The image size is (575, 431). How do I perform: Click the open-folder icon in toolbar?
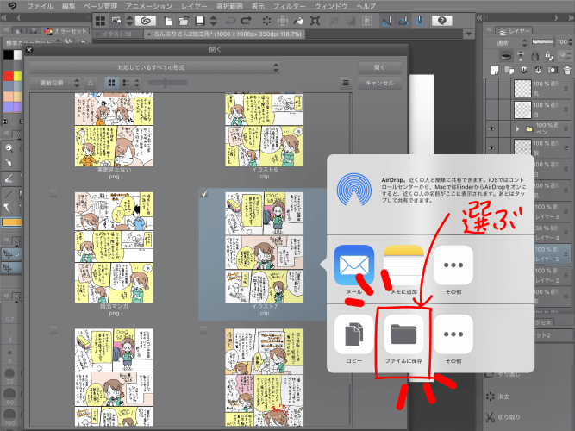184,21
